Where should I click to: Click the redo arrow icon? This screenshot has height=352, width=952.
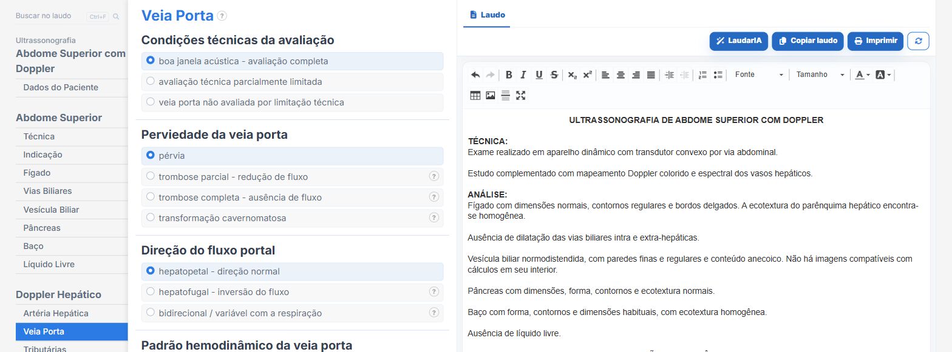click(491, 75)
